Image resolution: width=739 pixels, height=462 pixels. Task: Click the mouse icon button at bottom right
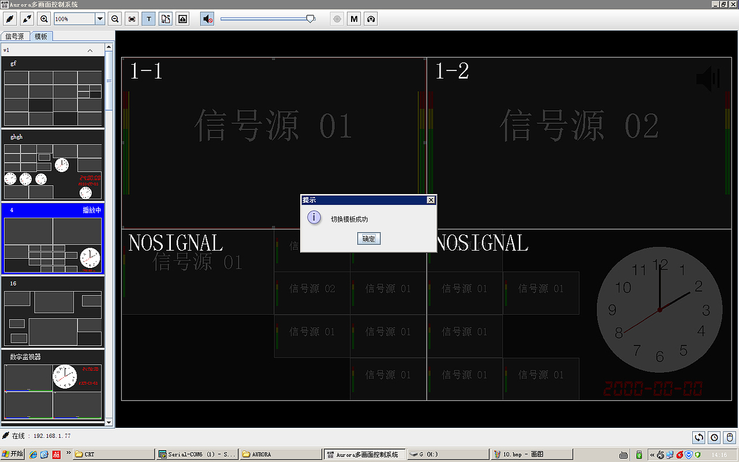[x=730, y=437]
